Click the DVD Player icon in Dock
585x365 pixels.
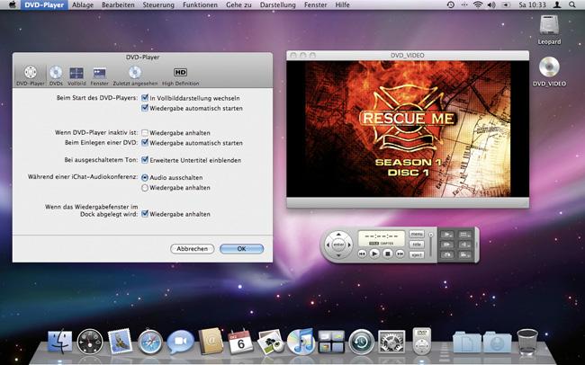(421, 341)
